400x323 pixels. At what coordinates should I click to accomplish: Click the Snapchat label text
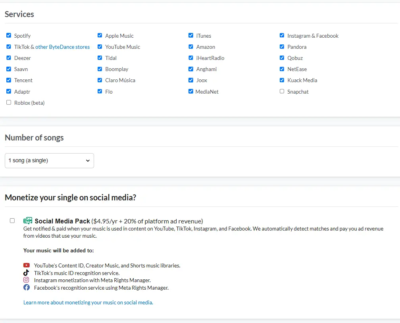click(298, 92)
